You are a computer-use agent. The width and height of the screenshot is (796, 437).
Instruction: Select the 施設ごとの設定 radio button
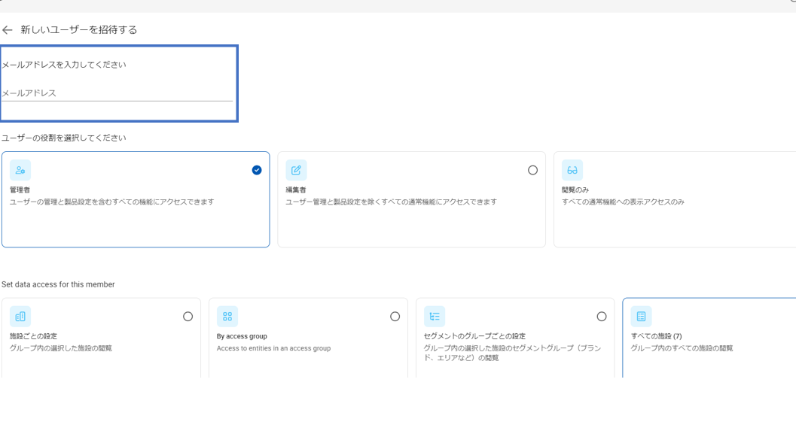click(188, 317)
